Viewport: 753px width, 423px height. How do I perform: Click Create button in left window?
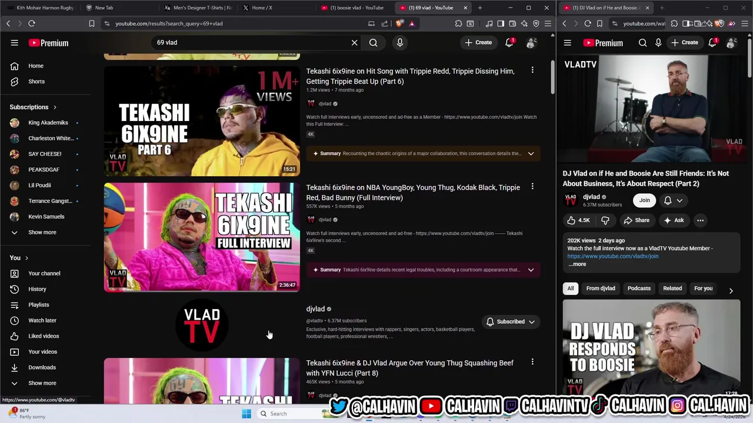click(x=478, y=42)
